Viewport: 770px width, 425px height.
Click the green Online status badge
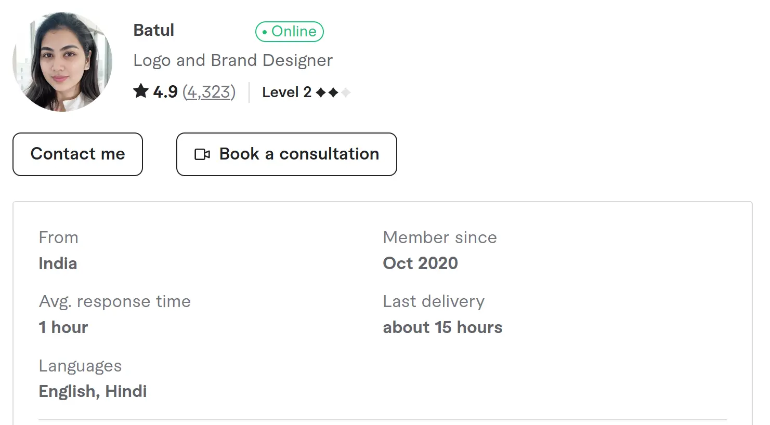point(290,32)
